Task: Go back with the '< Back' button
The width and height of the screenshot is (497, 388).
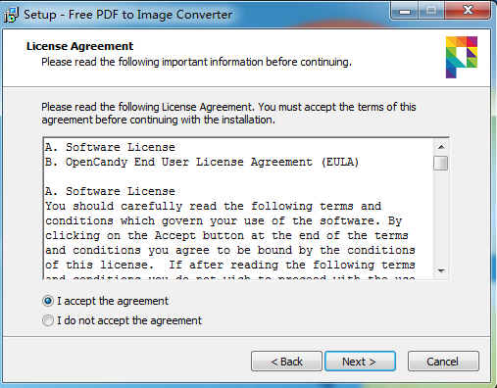Action: click(x=286, y=362)
